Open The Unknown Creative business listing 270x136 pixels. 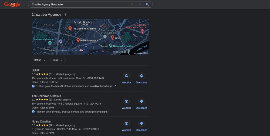pos(46,96)
